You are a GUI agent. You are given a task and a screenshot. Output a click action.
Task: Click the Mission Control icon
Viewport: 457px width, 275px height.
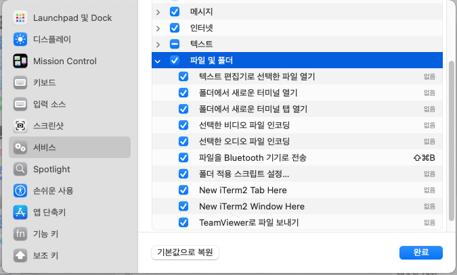click(x=20, y=61)
